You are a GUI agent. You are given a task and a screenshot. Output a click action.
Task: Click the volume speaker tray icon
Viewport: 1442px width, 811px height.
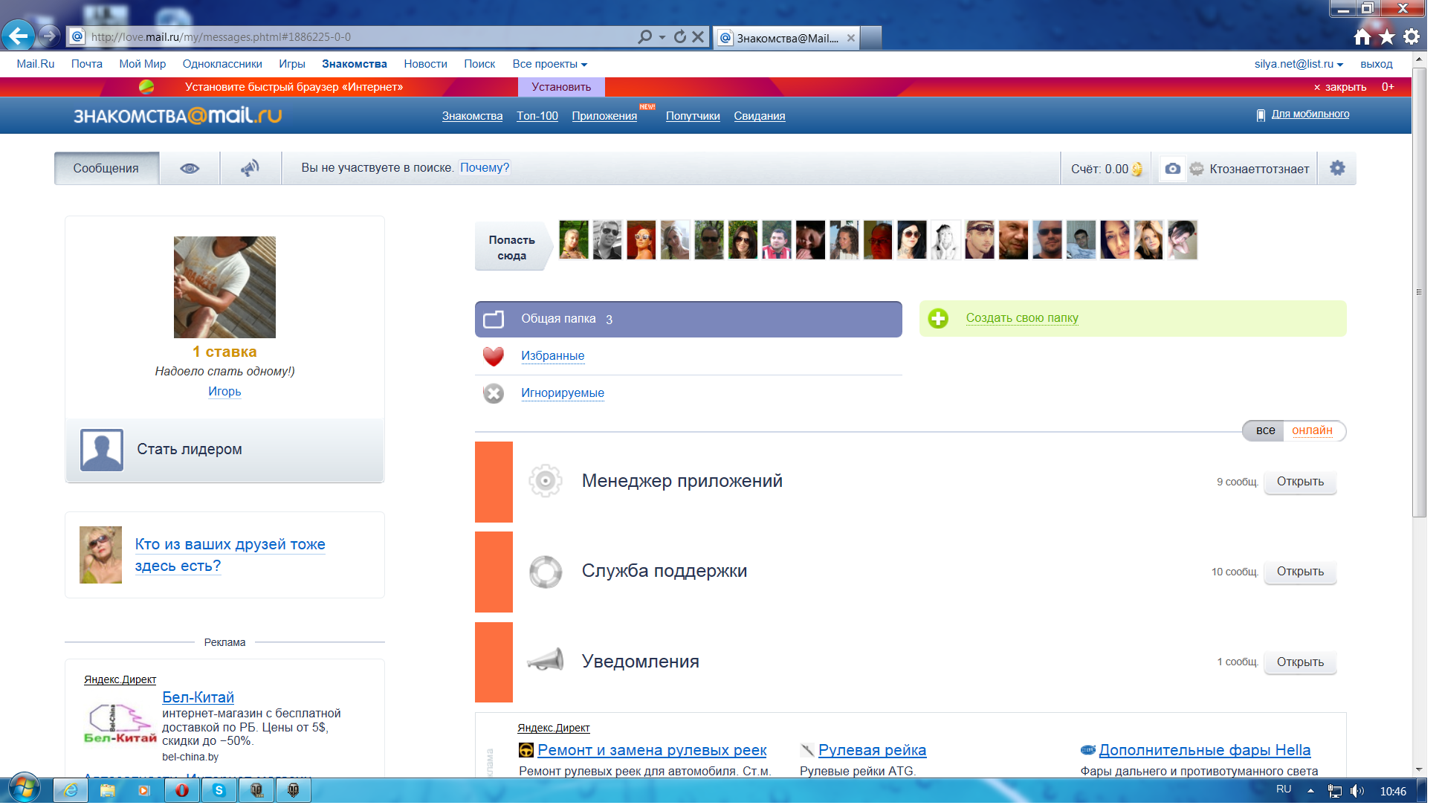(1357, 791)
